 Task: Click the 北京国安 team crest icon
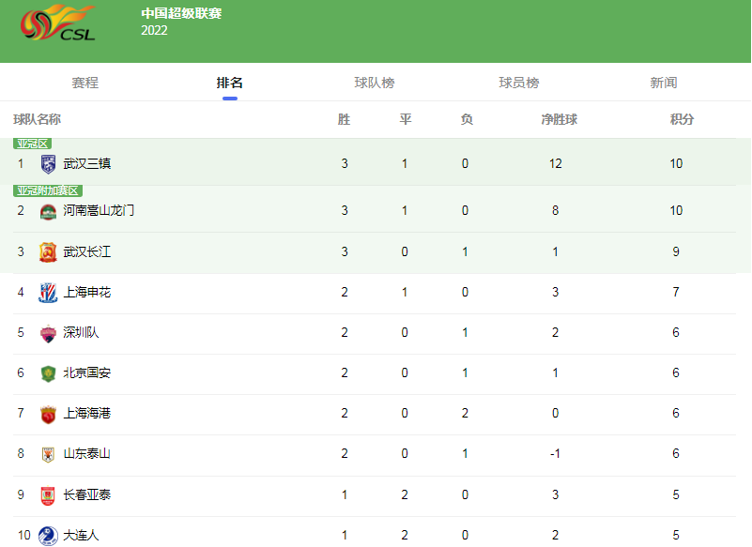point(48,373)
